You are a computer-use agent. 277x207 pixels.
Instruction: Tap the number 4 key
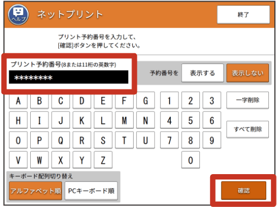169,120
